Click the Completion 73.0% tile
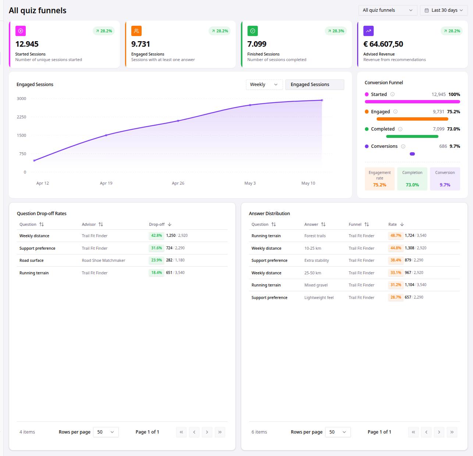Screen dimensions: 473x456 click(412, 179)
